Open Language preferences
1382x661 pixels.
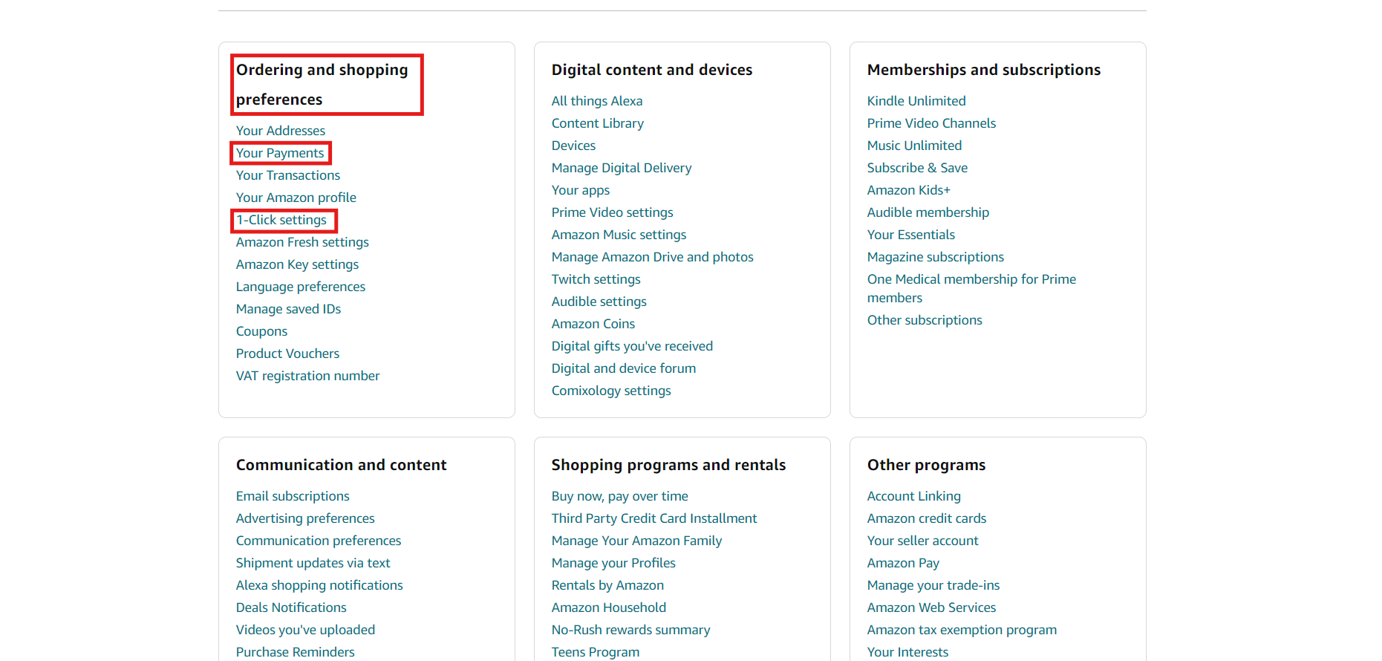pyautogui.click(x=301, y=287)
